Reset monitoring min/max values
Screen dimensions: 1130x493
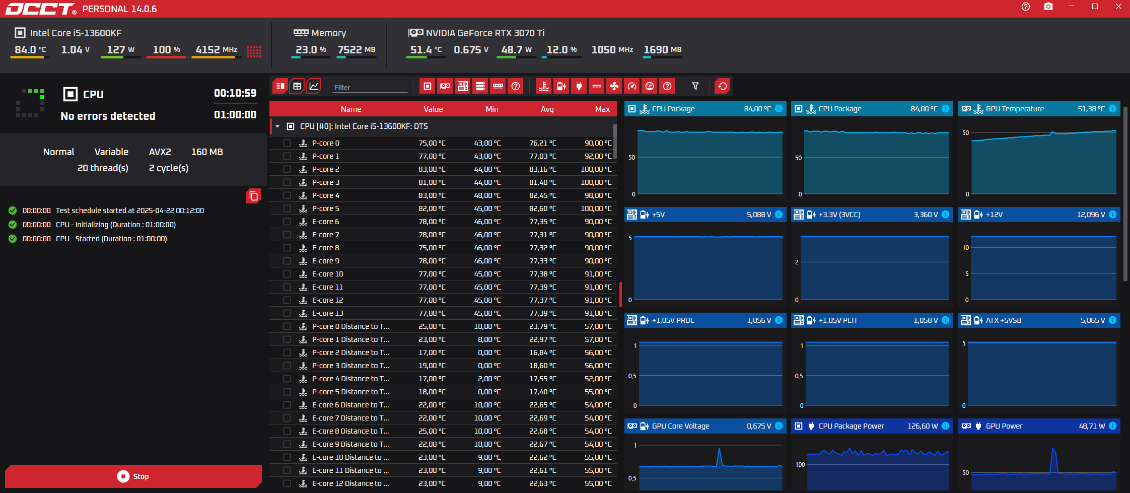(x=723, y=86)
